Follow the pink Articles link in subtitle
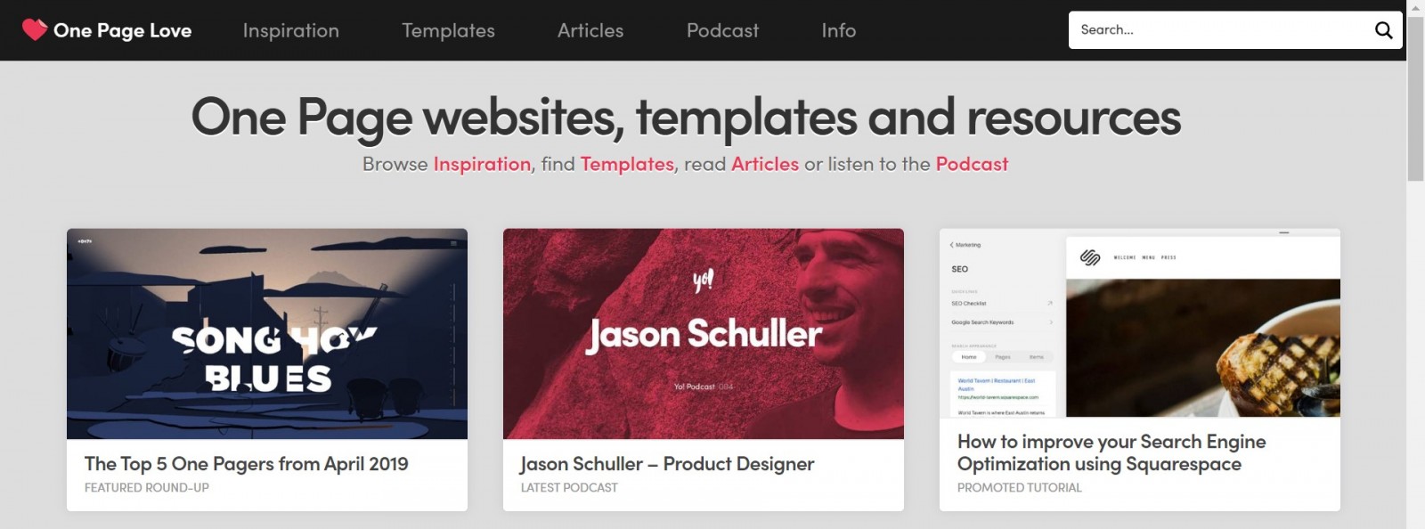The width and height of the screenshot is (1425, 529). point(765,164)
